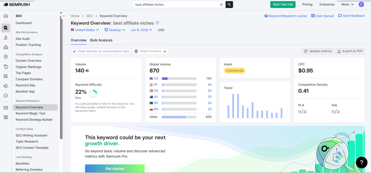Open the megaphone Advertising rail icon
Viewport: 371px width, 173px height.
click(x=6, y=86)
